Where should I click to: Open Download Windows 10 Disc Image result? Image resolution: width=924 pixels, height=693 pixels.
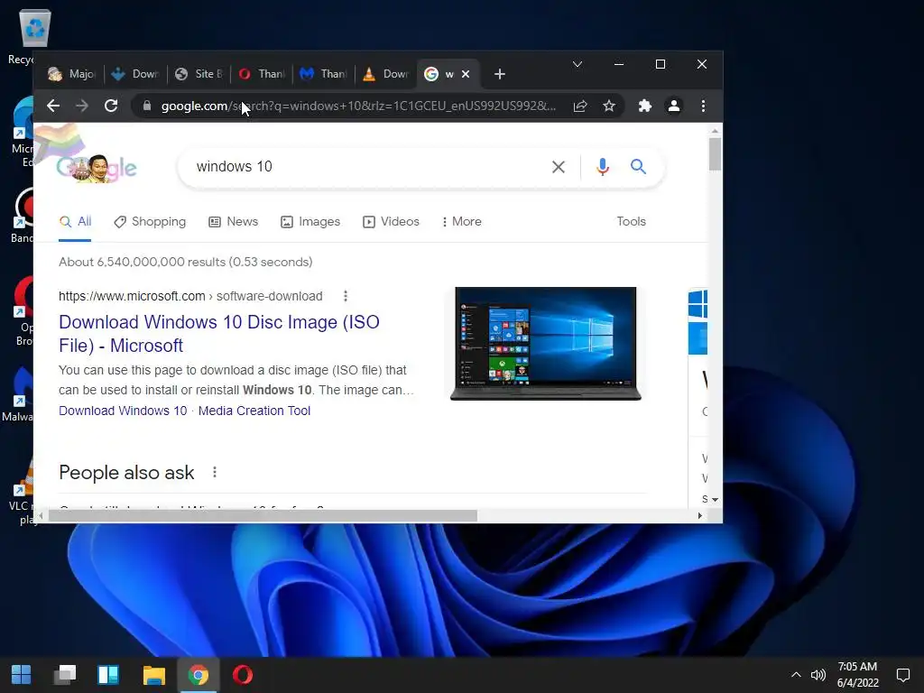(219, 334)
